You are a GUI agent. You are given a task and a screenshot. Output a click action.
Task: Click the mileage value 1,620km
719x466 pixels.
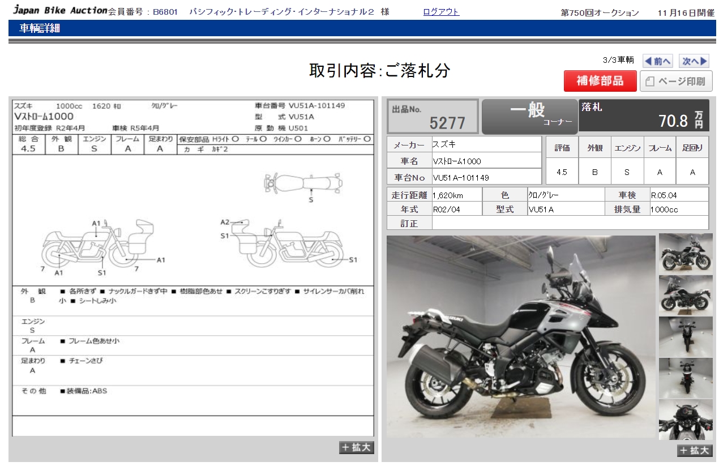(x=448, y=195)
